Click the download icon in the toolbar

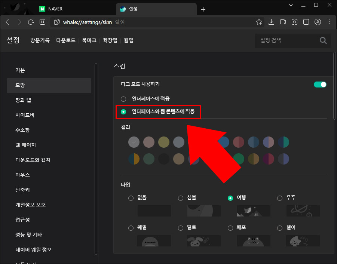click(x=271, y=22)
